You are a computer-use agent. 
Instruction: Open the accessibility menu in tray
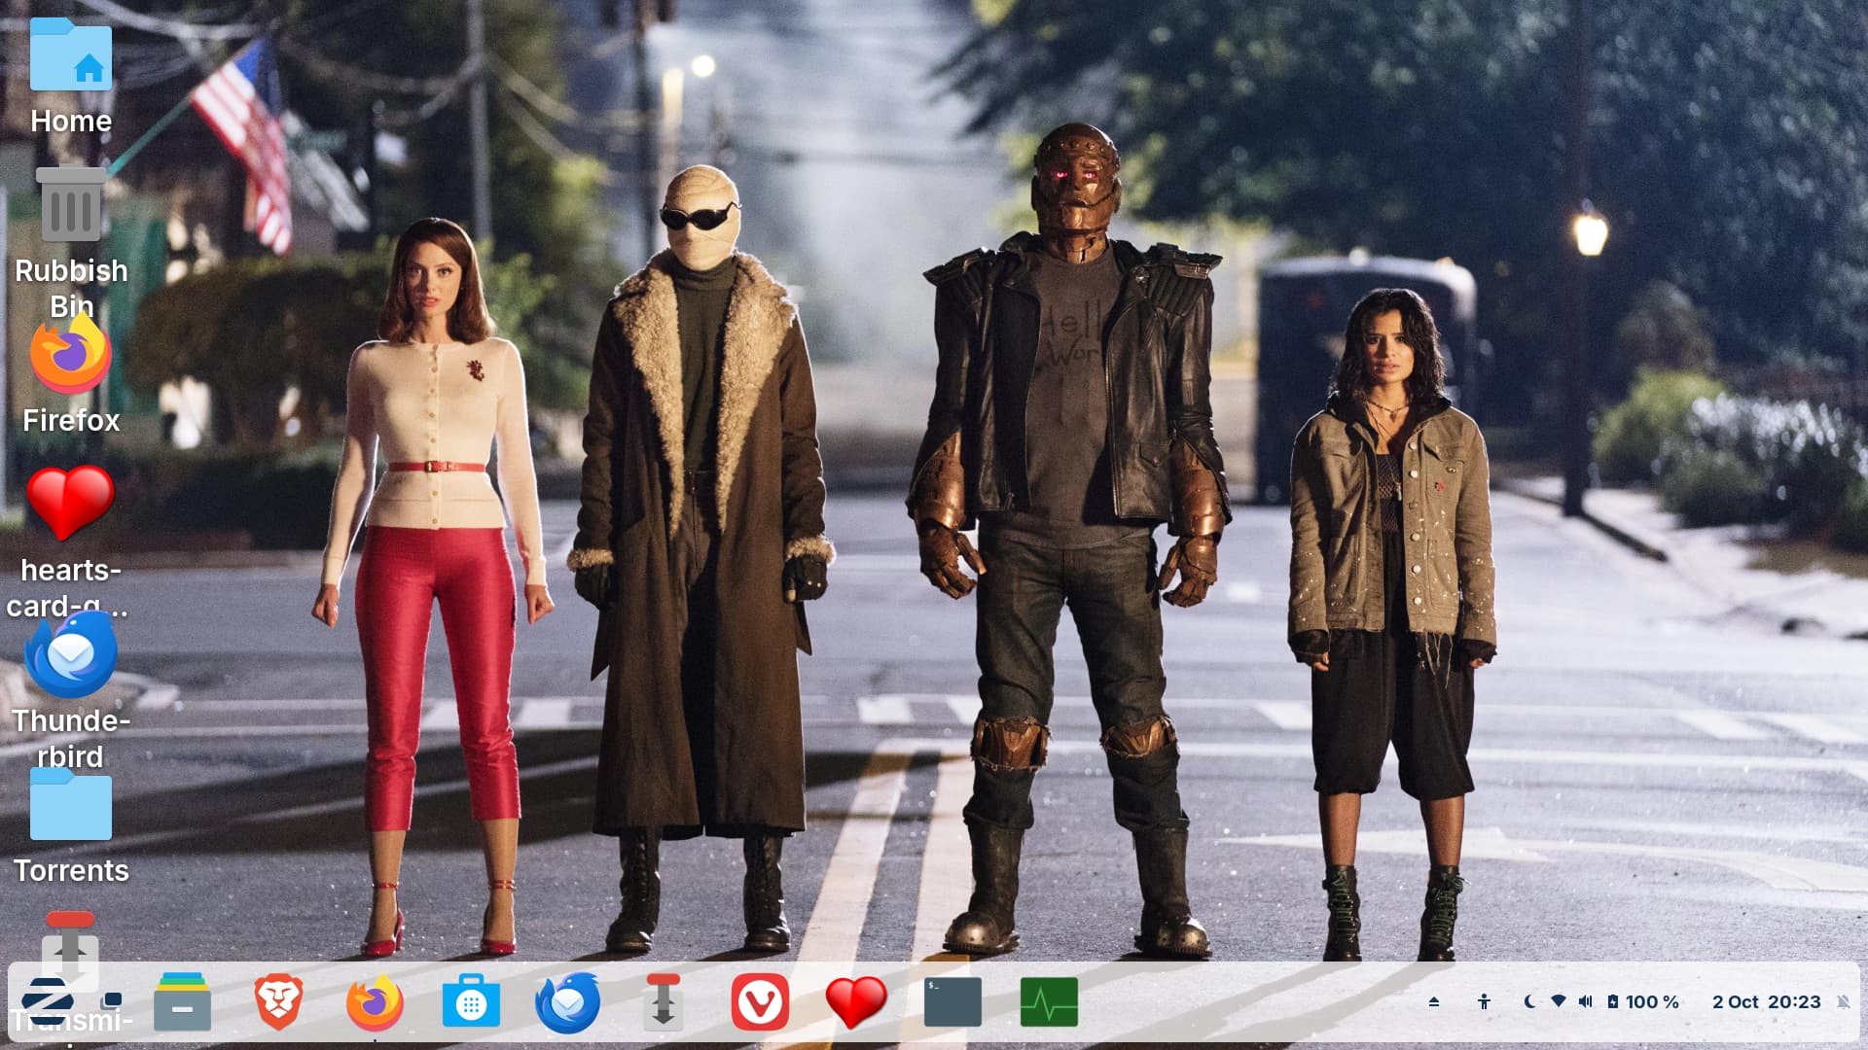[x=1484, y=1002]
